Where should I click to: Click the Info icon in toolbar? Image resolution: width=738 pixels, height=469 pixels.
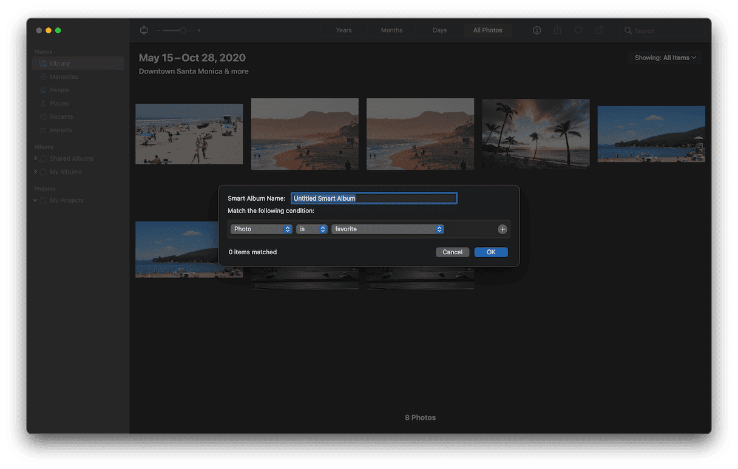(537, 30)
